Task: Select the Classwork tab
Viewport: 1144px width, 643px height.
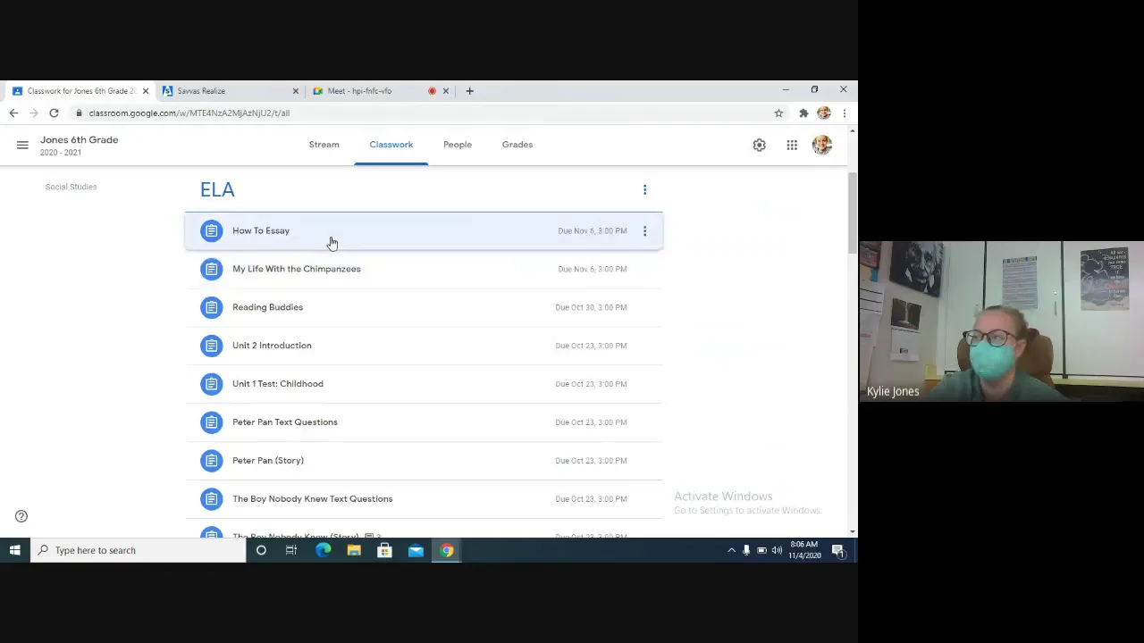Action: tap(391, 145)
